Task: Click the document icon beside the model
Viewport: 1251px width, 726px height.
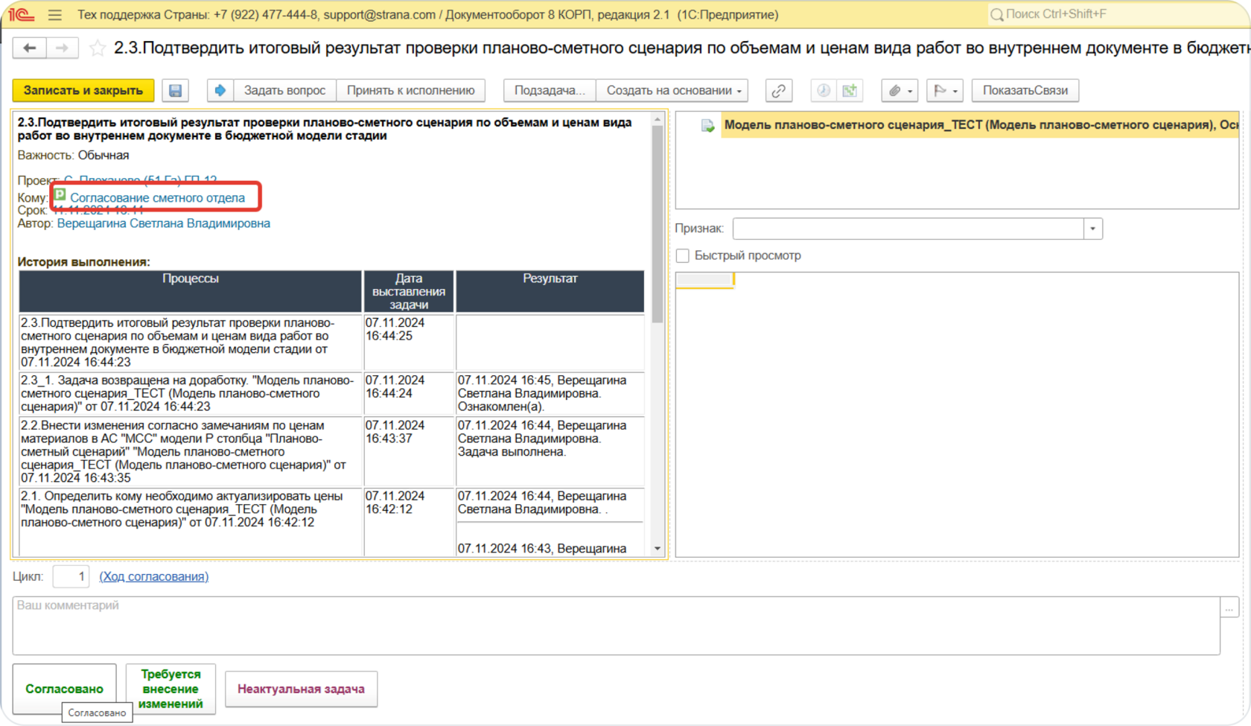Action: pos(707,125)
